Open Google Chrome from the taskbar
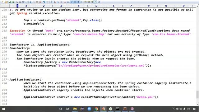This screenshot has width=199, height=112. click(96, 109)
